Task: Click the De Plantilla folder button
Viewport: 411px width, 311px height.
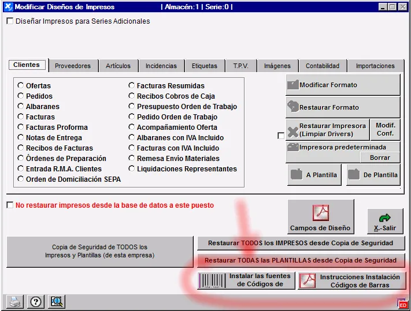Action: pyautogui.click(x=373, y=175)
